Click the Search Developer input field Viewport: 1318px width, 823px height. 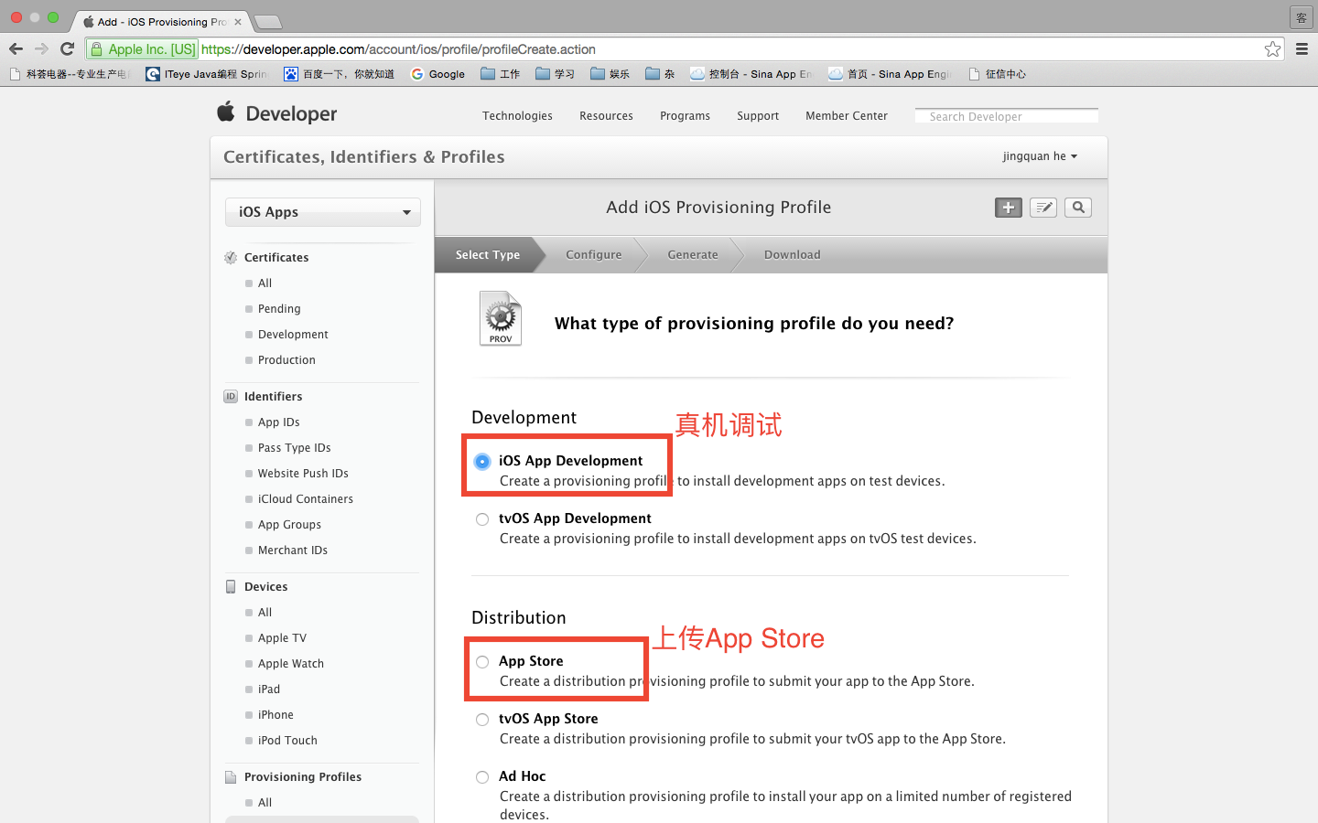[1007, 116]
